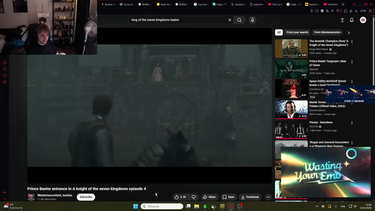This screenshot has height=211, width=375.
Task: Open Marek Torzewski video thumbnail
Action: pos(291,109)
